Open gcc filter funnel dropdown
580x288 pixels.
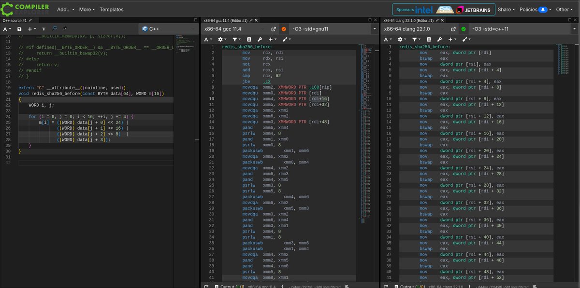236,39
